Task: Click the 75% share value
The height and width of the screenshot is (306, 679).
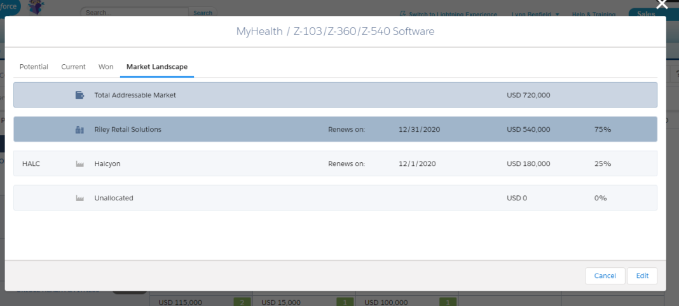Action: 603,129
